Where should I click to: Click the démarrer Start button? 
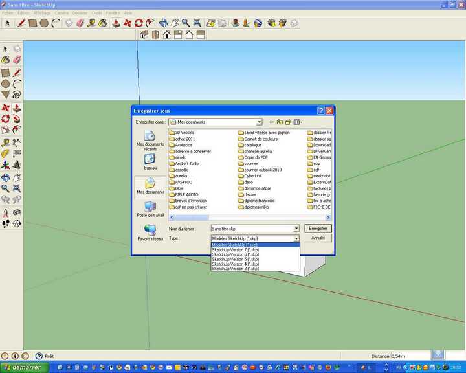click(x=24, y=368)
